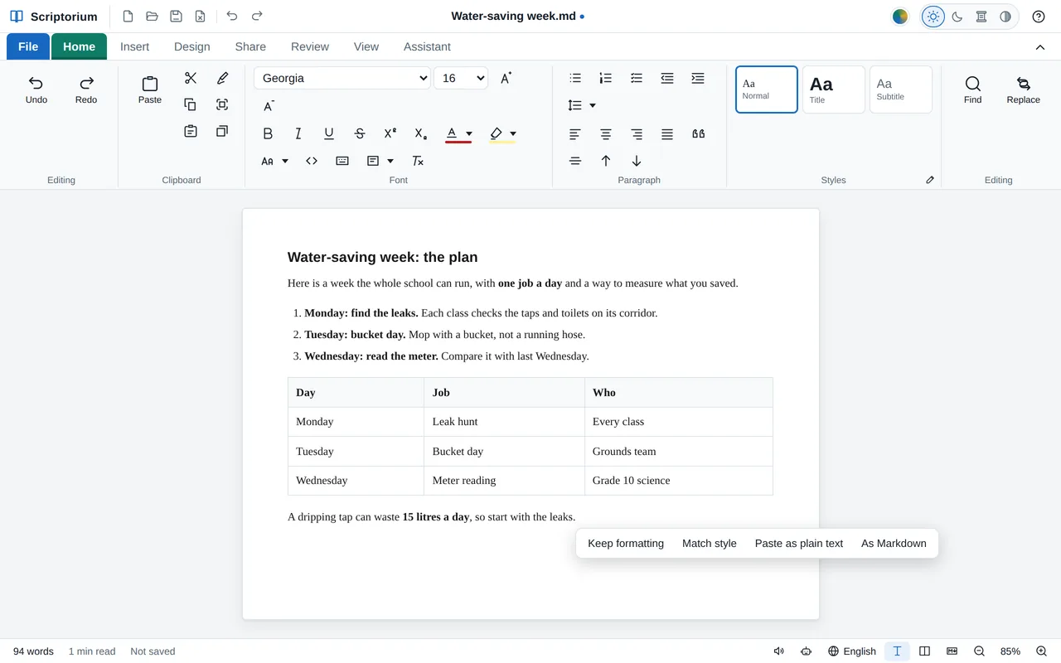Apply subscript formatting
The image size is (1061, 663).
pyautogui.click(x=420, y=133)
